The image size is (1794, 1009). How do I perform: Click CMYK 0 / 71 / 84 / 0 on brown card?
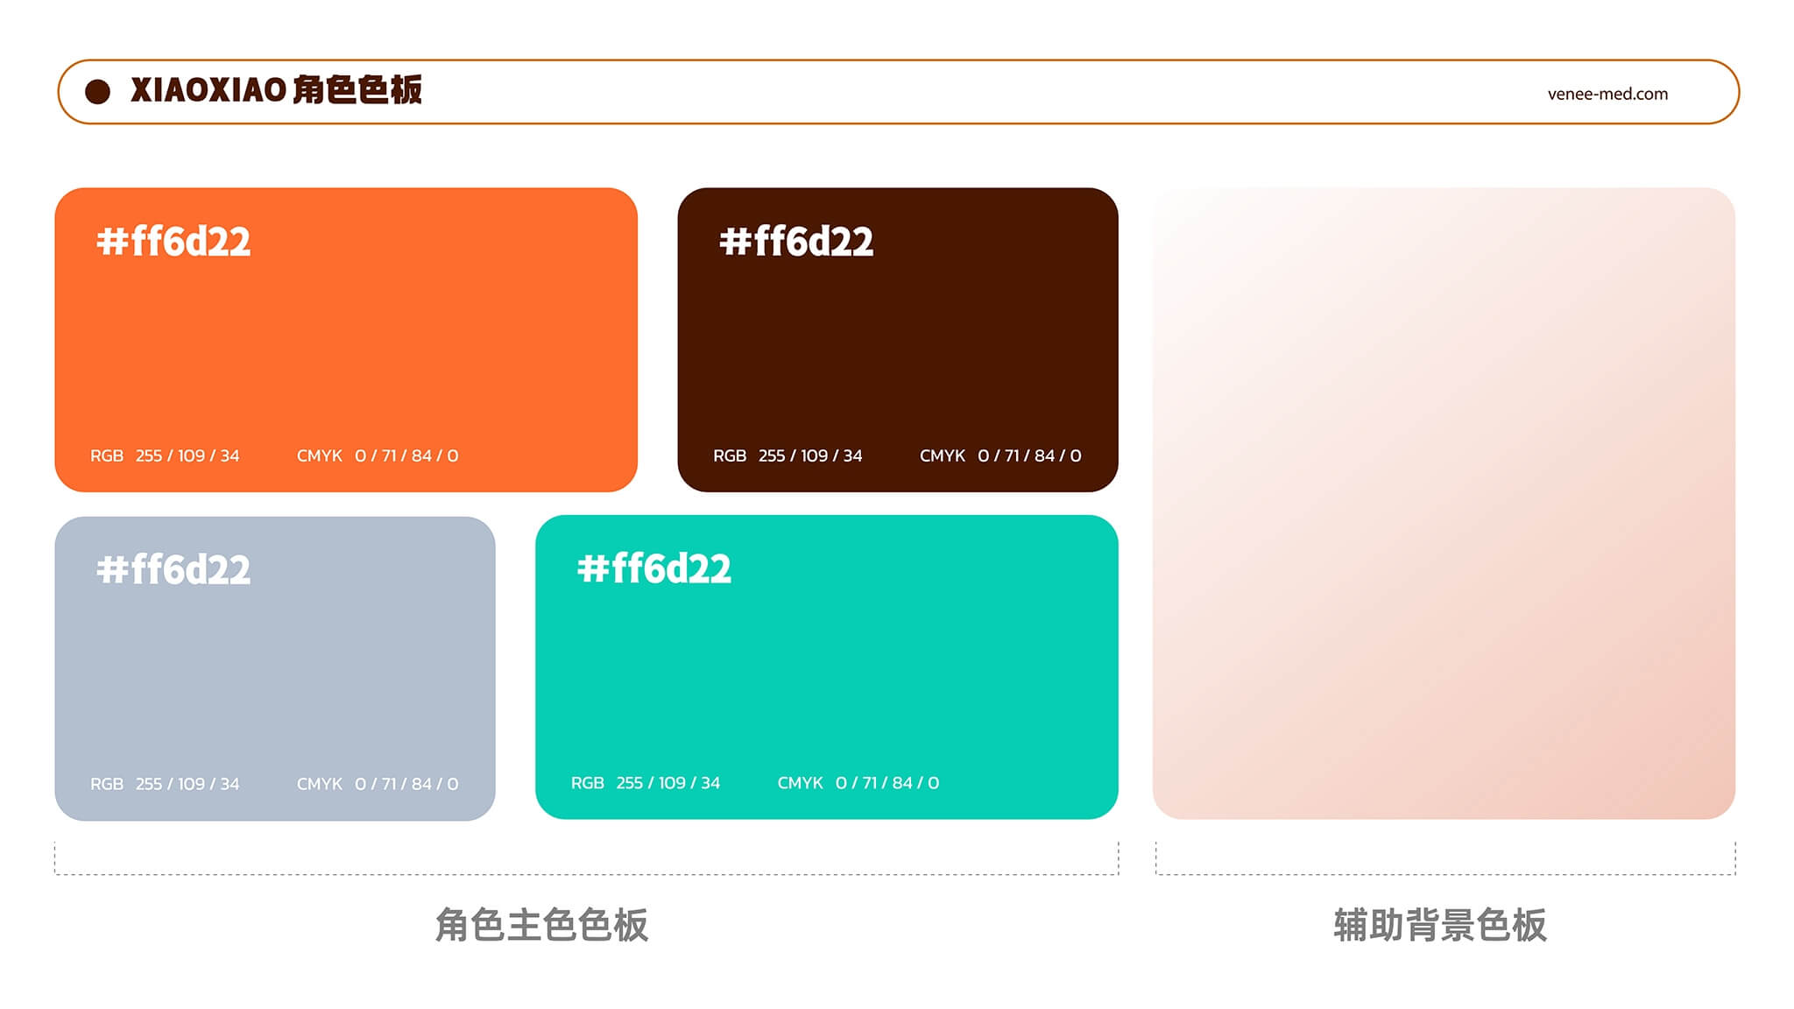coord(1000,455)
